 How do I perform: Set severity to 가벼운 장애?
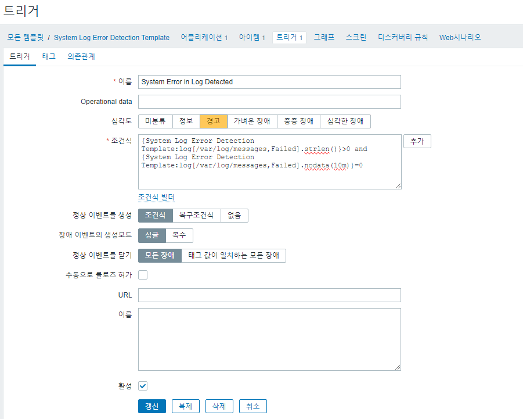pos(252,121)
